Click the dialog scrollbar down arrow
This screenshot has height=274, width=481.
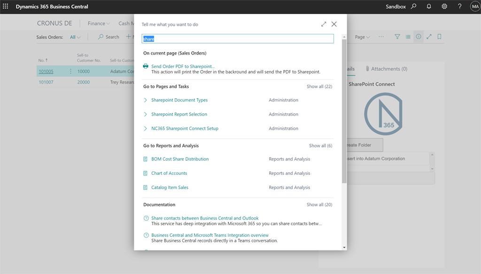[x=344, y=247]
